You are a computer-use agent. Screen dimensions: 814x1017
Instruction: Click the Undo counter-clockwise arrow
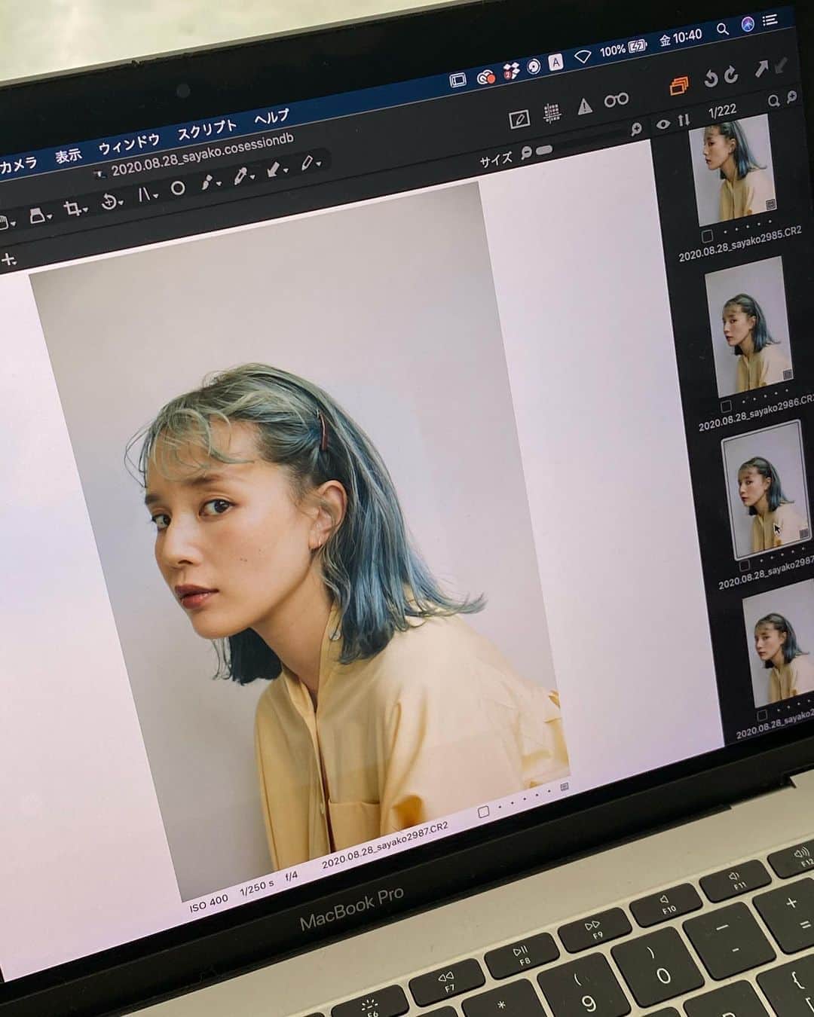pos(710,78)
